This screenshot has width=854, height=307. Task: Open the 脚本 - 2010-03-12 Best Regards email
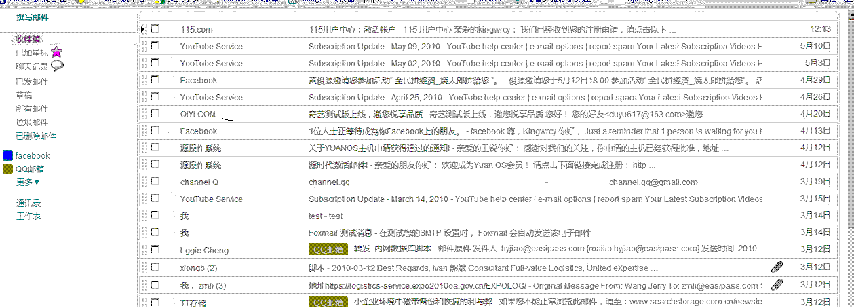pyautogui.click(x=483, y=267)
